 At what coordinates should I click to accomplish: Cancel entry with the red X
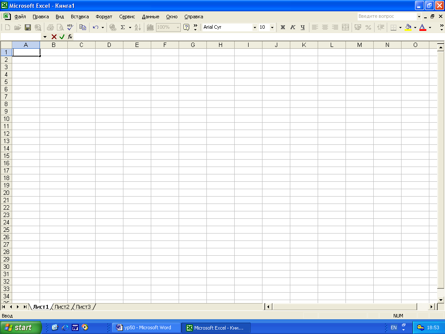[54, 37]
